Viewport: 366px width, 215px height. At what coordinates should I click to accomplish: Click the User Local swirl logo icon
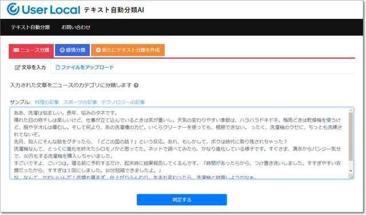(x=13, y=9)
